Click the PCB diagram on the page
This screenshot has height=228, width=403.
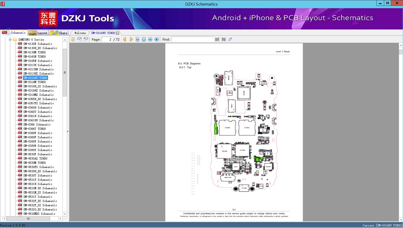coord(244,131)
